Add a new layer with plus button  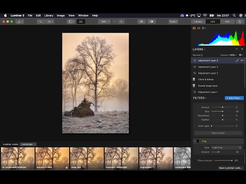point(242,49)
